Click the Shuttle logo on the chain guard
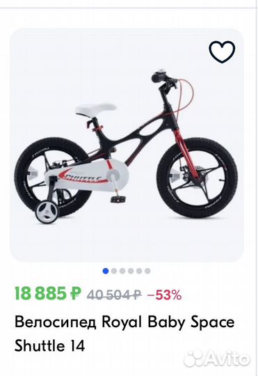The width and height of the screenshot is (258, 376). click(83, 178)
